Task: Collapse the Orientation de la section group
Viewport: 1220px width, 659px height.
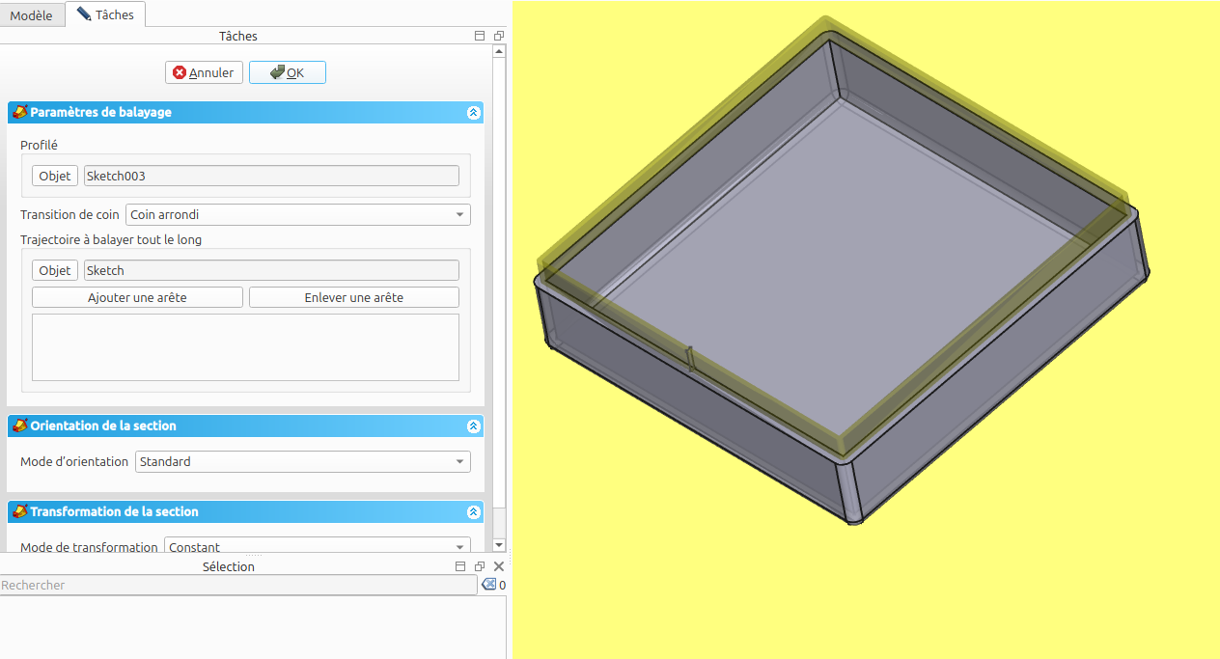Action: tap(473, 426)
